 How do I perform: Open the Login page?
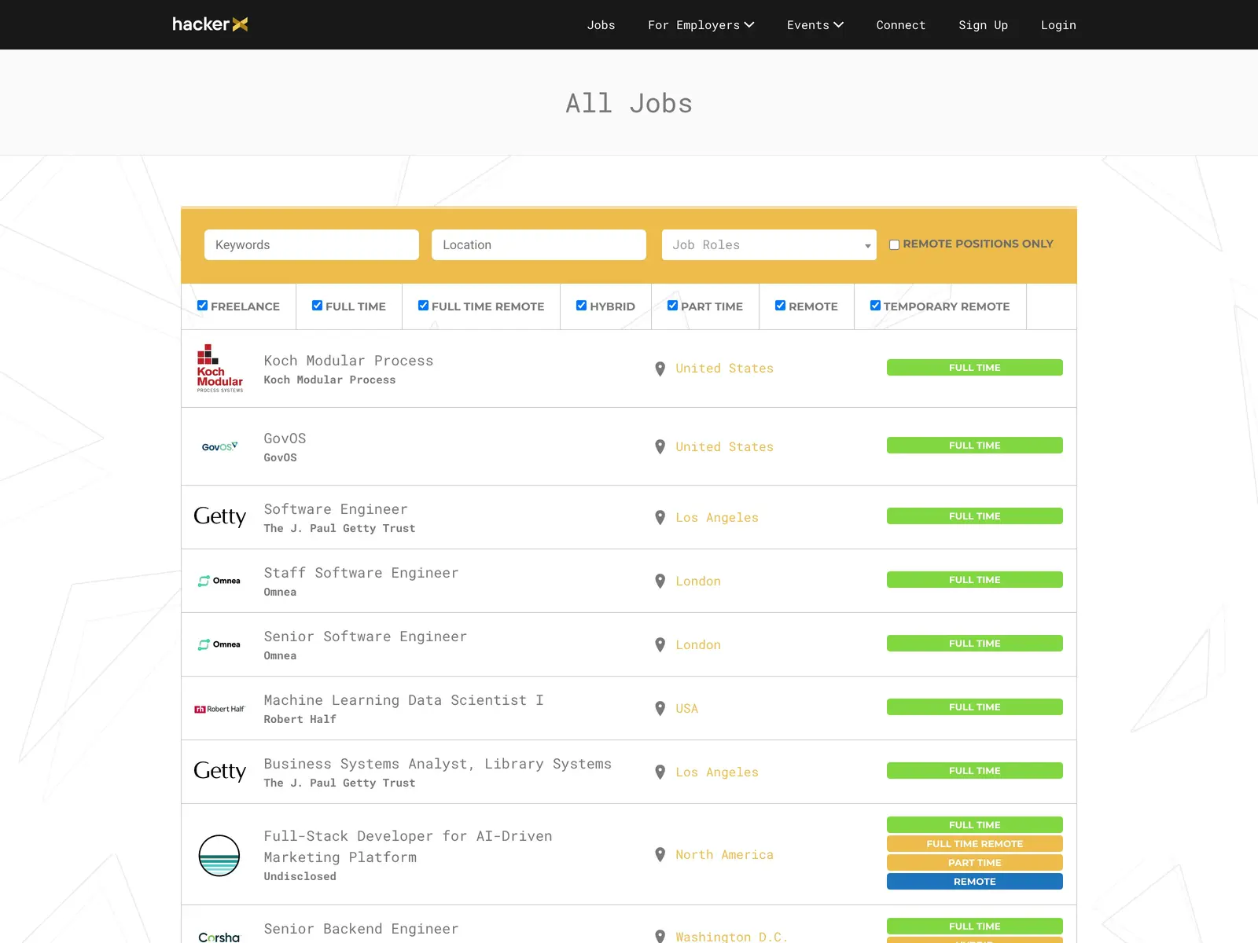[1058, 25]
